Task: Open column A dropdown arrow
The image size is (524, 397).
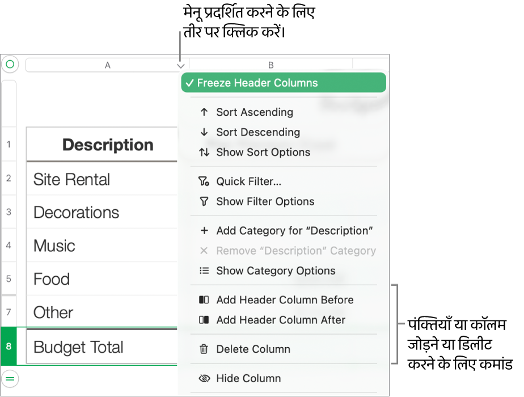Action: (x=180, y=66)
